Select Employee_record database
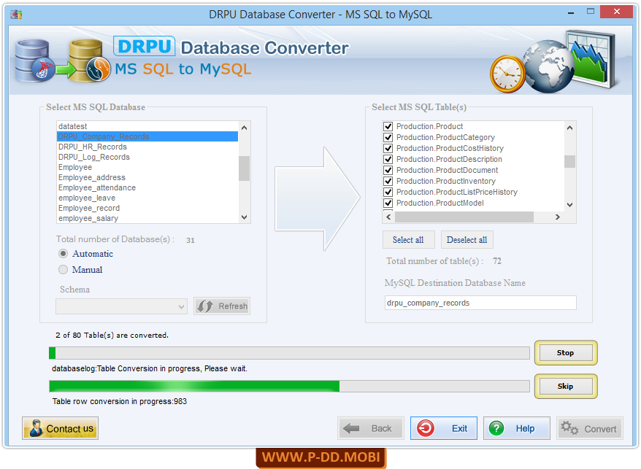The image size is (641, 469). tap(147, 208)
